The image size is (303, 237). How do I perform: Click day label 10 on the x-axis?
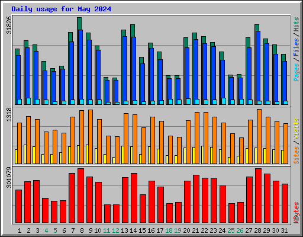(98, 230)
